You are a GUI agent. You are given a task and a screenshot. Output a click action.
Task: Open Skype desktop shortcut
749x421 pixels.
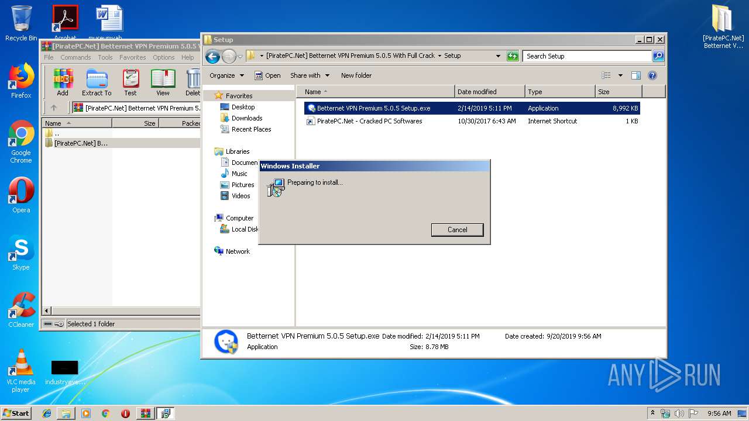pyautogui.click(x=21, y=253)
